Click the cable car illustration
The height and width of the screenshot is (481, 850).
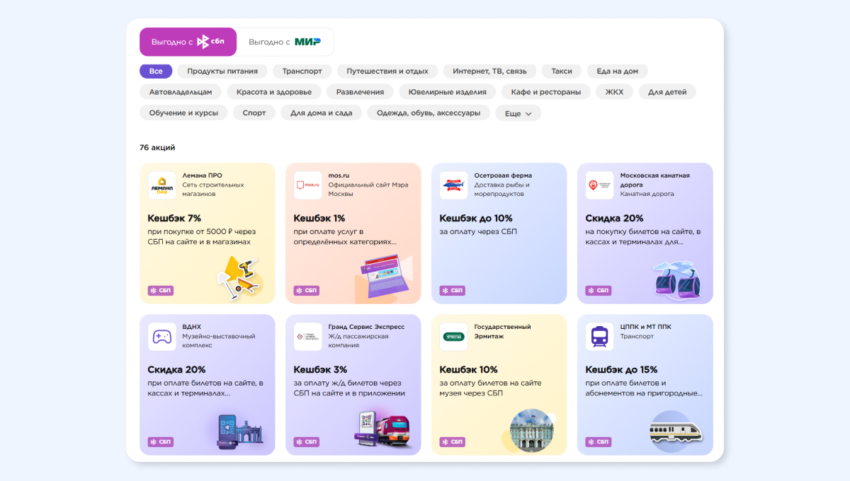click(678, 279)
